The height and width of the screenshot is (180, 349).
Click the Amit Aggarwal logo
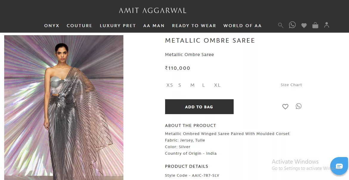(x=153, y=11)
